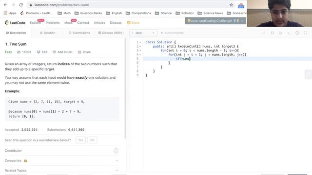Answer Yes to seen in interview
The image size is (312, 175).
coord(80,140)
